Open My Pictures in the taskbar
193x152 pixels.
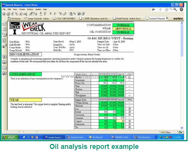[98, 137]
